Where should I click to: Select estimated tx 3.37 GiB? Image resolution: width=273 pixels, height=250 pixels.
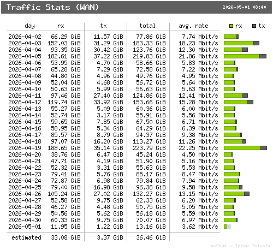pyautogui.click(x=110, y=237)
